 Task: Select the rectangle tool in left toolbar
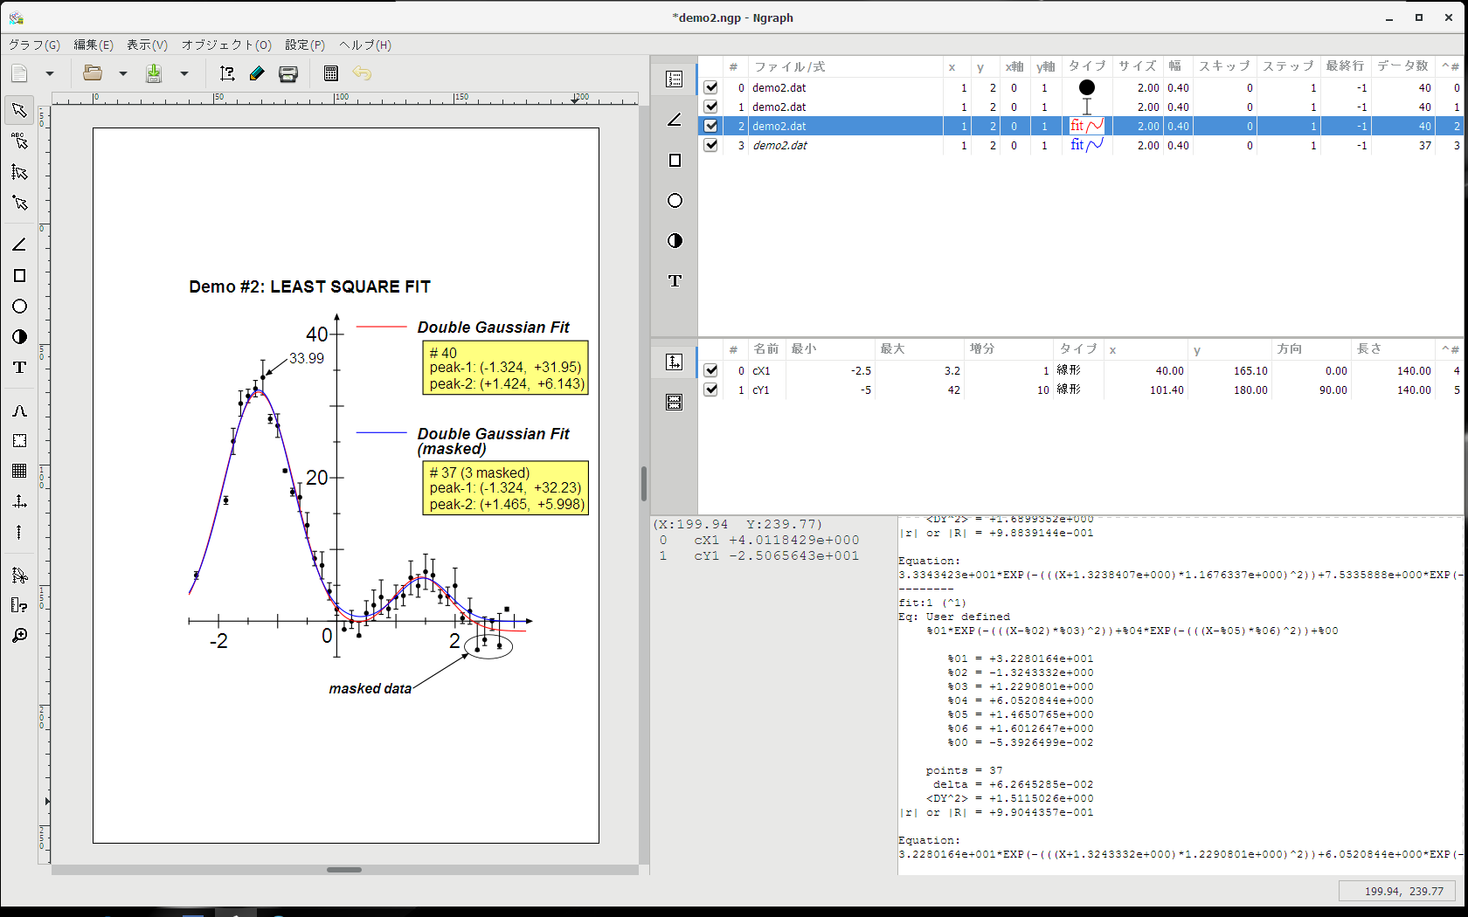pos(19,276)
